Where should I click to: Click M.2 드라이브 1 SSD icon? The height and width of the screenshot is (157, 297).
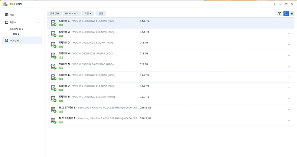(x=53, y=110)
